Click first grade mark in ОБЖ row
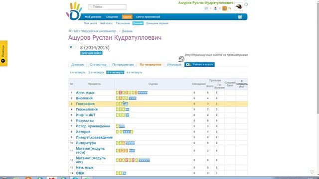The image size is (319, 179). 117,174
